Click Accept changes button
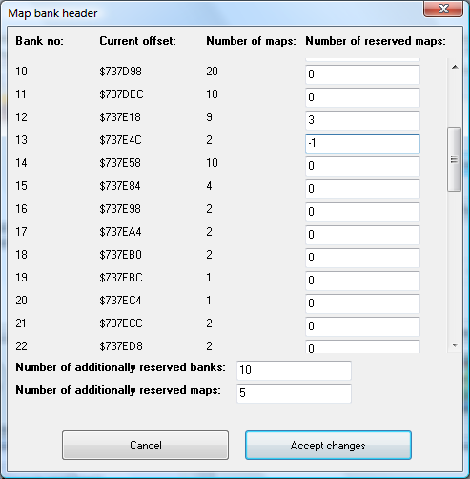Image resolution: width=470 pixels, height=479 pixels. click(x=328, y=446)
